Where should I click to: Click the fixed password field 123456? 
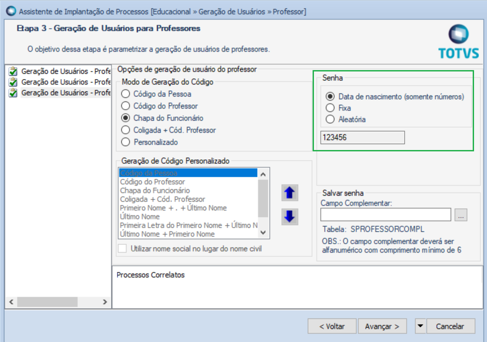pyautogui.click(x=362, y=138)
